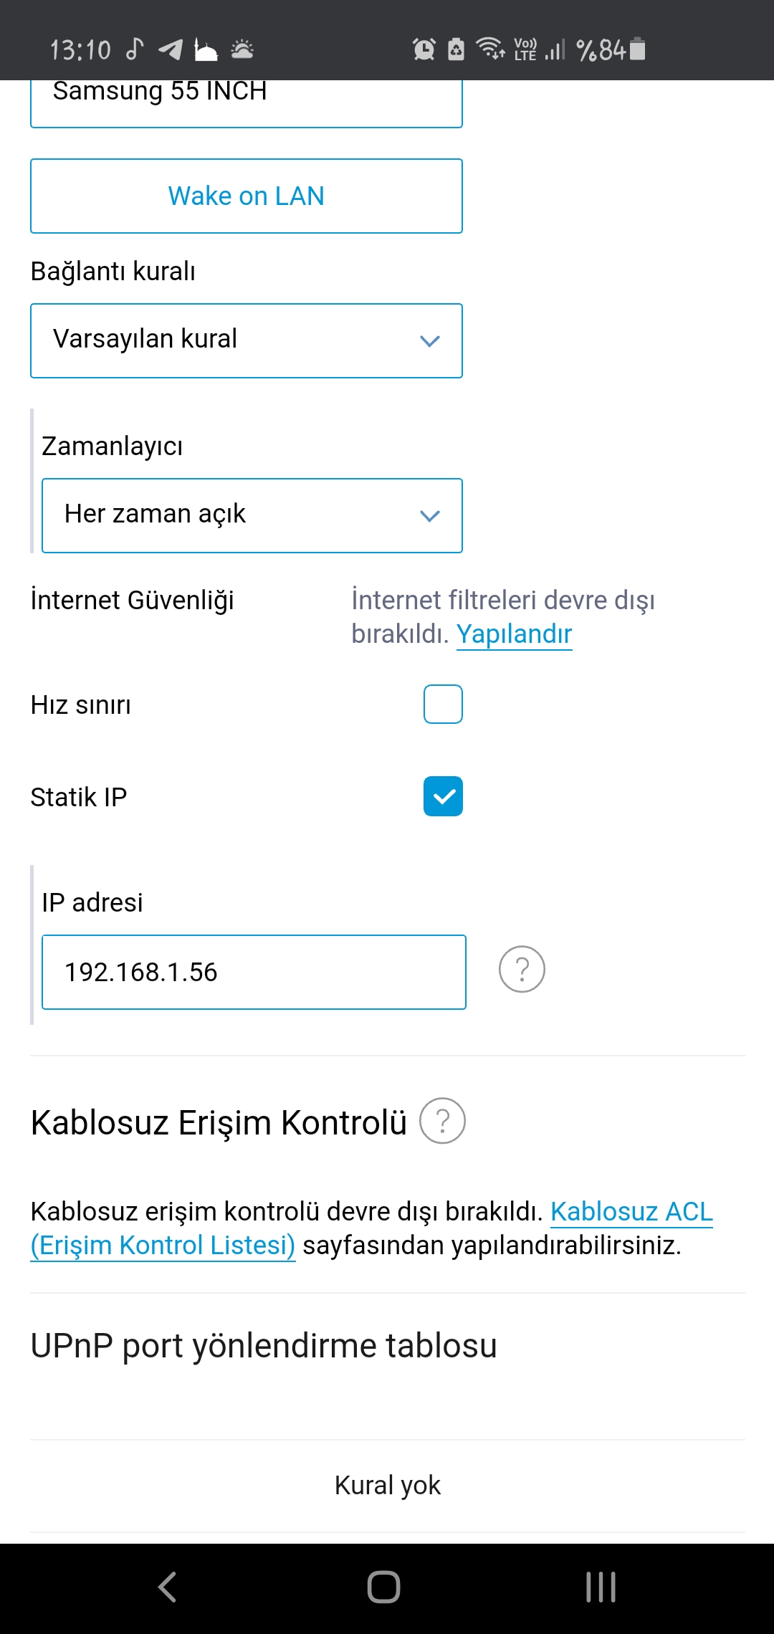Click the Zamanlayıcı dropdown chevron arrow

pos(429,515)
